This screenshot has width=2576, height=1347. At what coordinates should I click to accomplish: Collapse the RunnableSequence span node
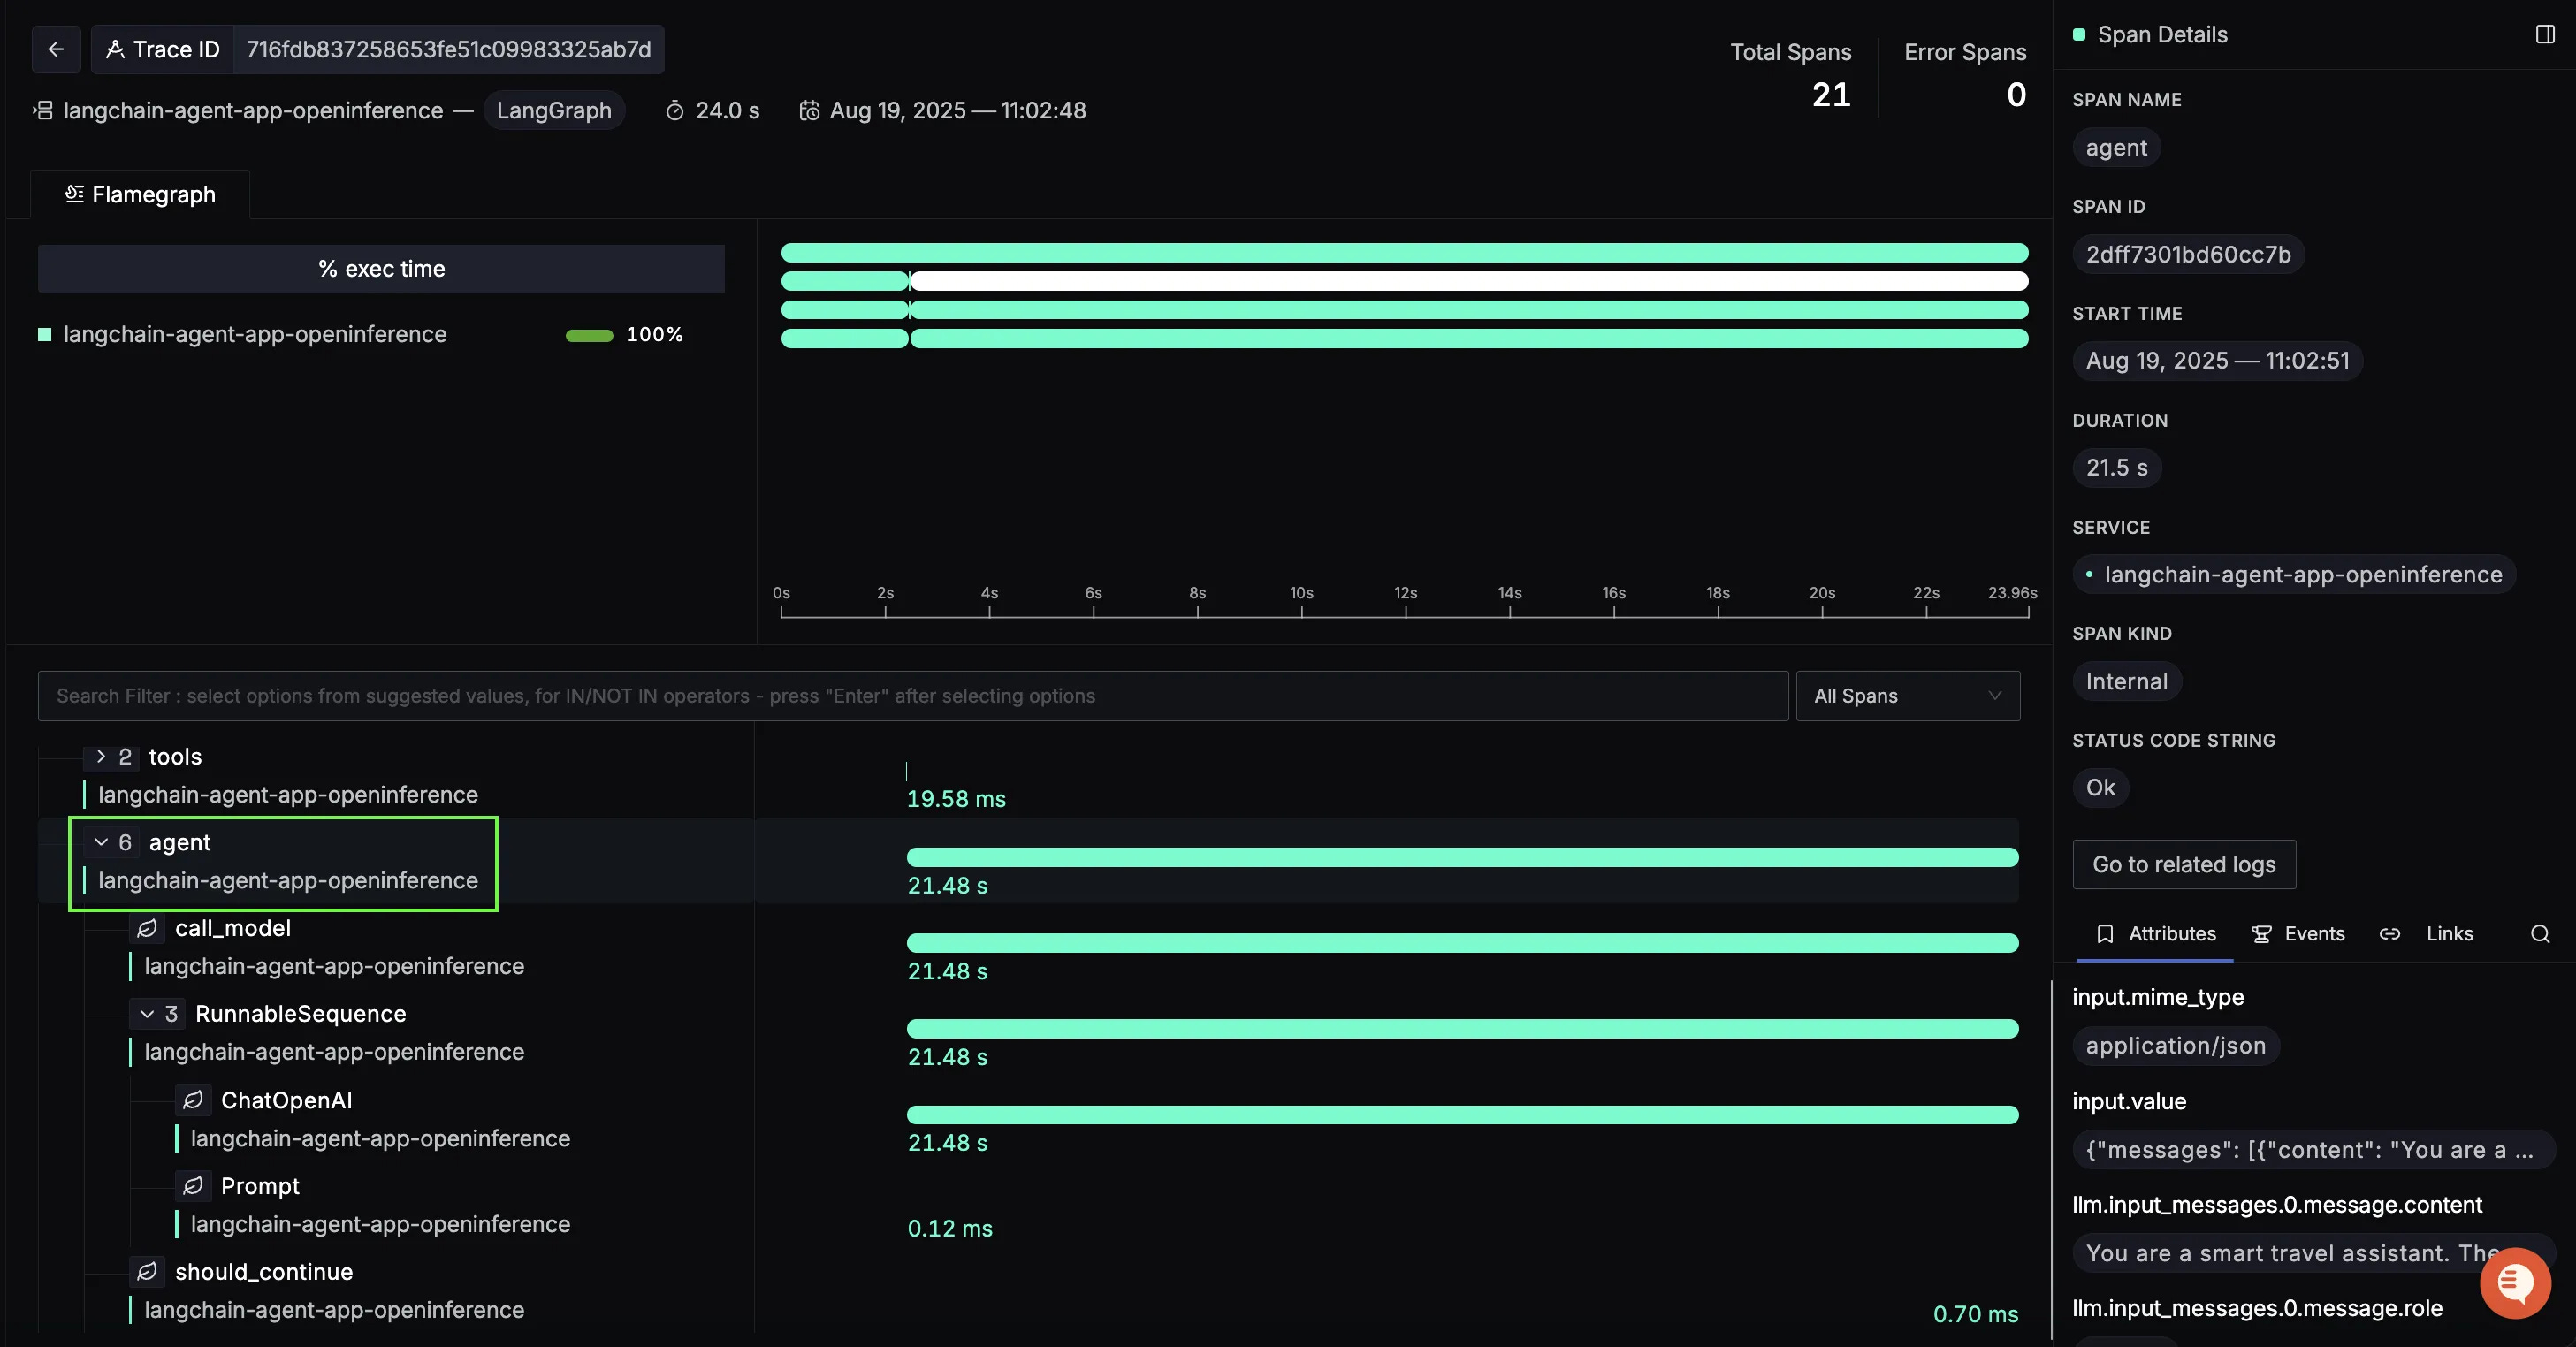pos(147,1014)
